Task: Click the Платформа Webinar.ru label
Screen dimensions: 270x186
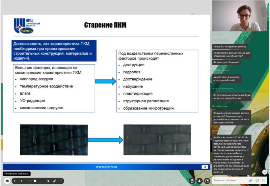Action: click(17, 174)
